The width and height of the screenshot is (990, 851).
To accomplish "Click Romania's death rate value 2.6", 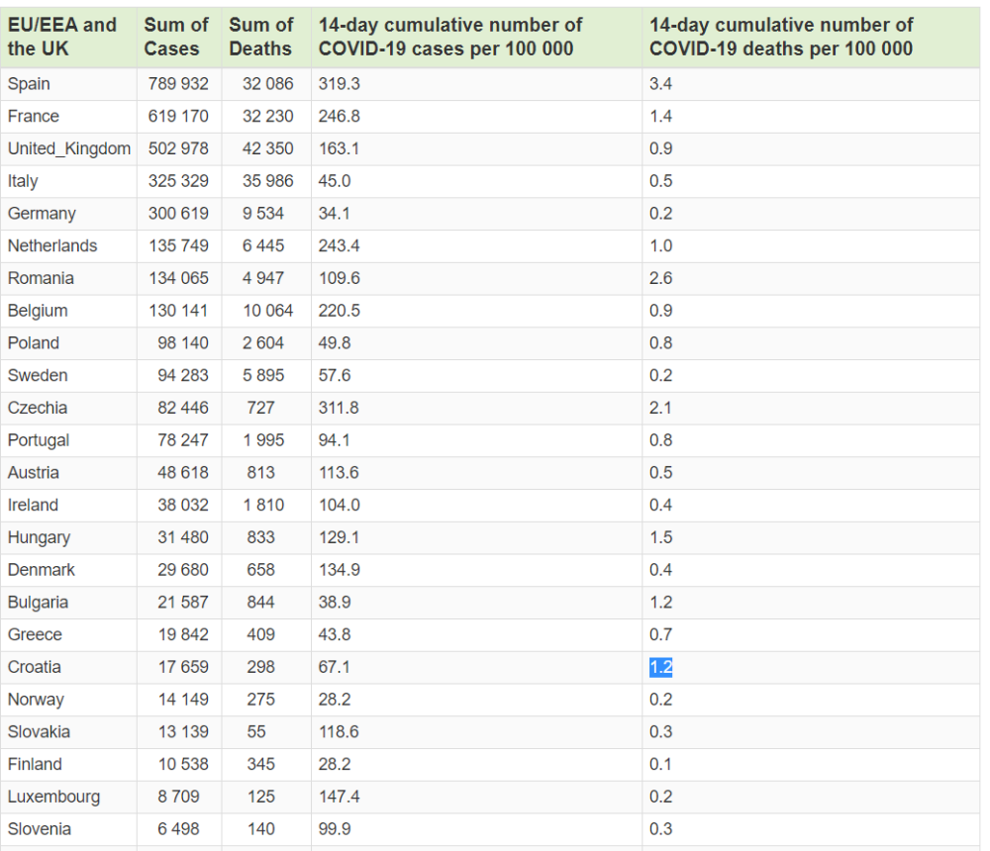I will point(660,278).
